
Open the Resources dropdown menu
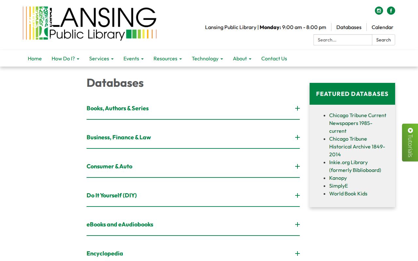coord(168,59)
